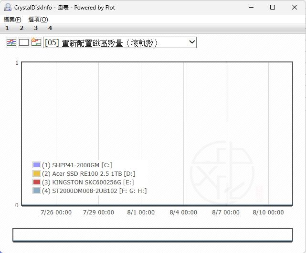Image resolution: width=306 pixels, height=253 pixels.
Task: Click the red swatch for KINGSTON SKC600256G
Action: [x=37, y=182]
